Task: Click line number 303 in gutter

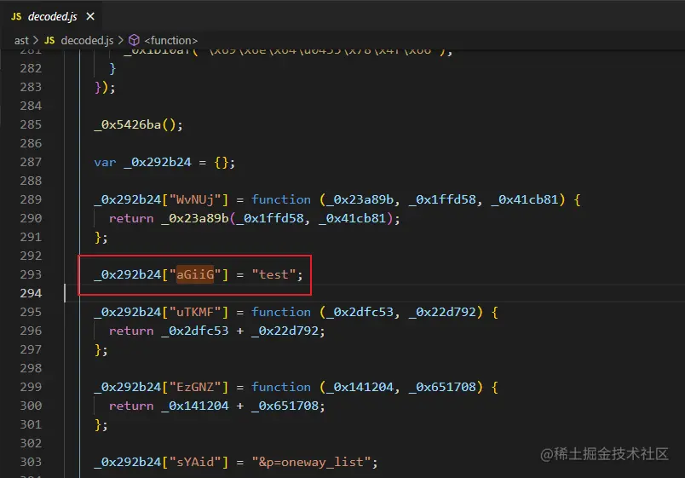Action: click(31, 463)
